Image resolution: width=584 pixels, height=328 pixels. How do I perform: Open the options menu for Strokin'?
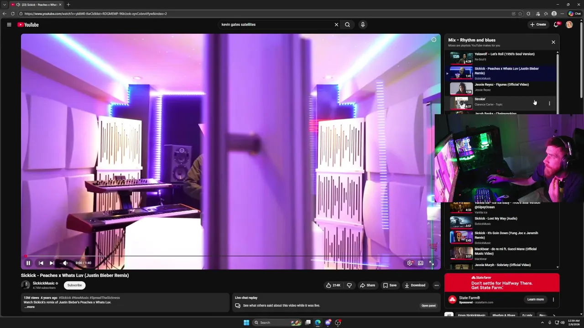point(549,103)
